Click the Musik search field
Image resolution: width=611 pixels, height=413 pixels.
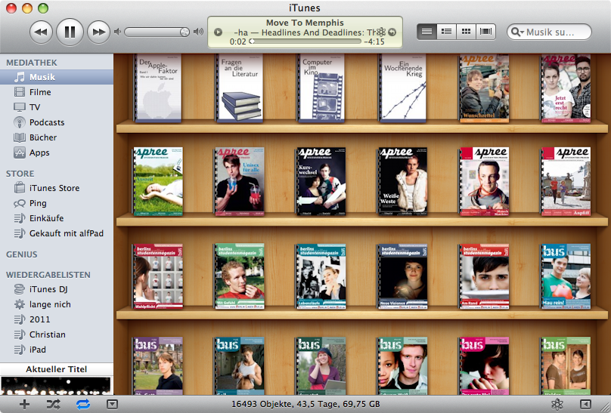[550, 32]
